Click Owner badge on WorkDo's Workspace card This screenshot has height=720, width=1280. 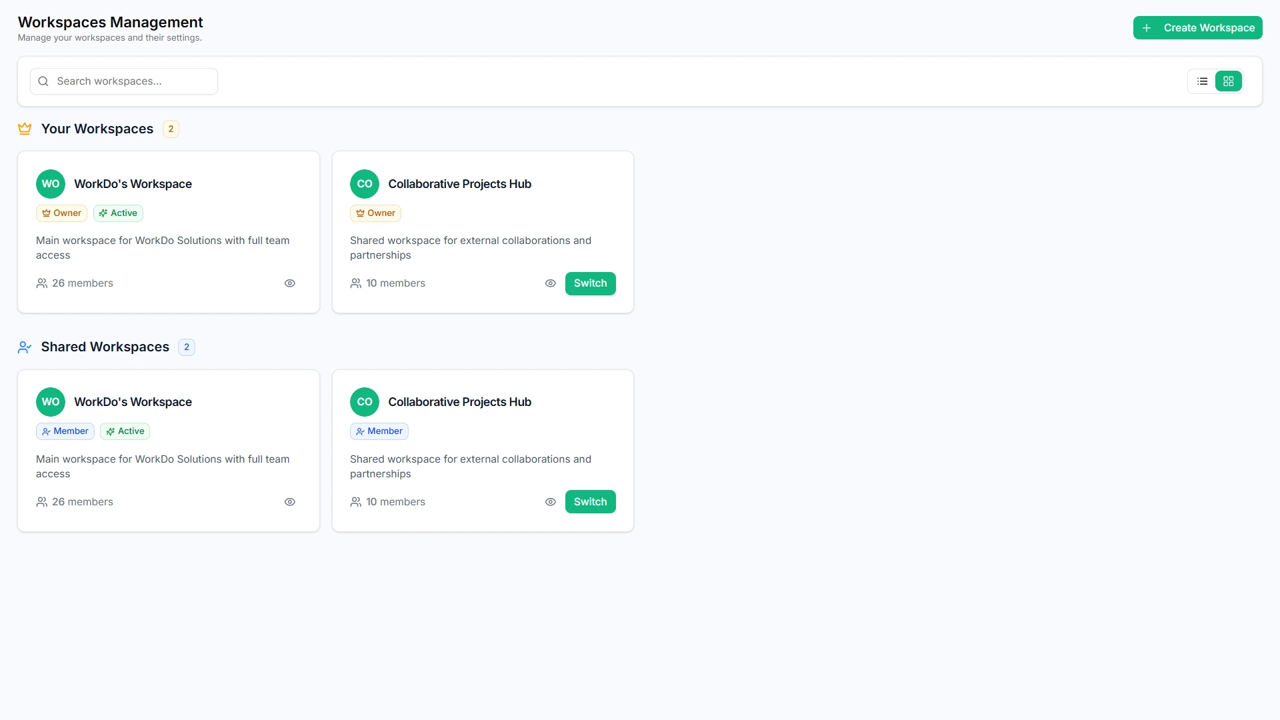(x=61, y=213)
